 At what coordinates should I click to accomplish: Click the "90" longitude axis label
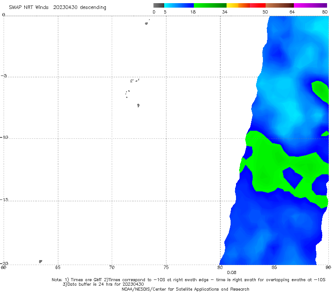328,268
